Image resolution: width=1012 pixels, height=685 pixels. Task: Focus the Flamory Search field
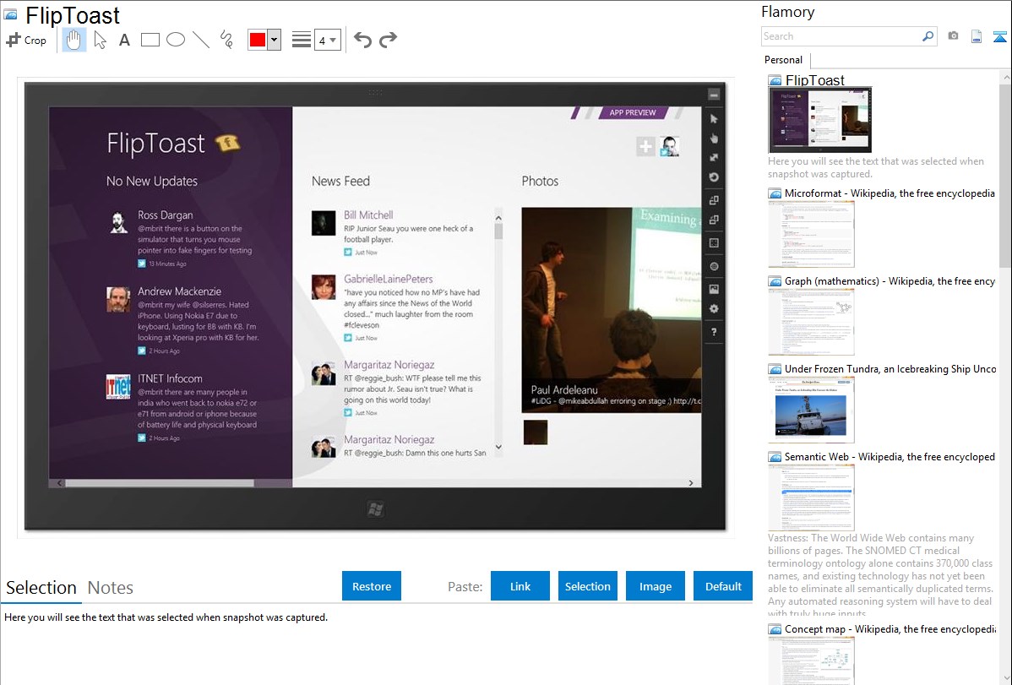(841, 36)
